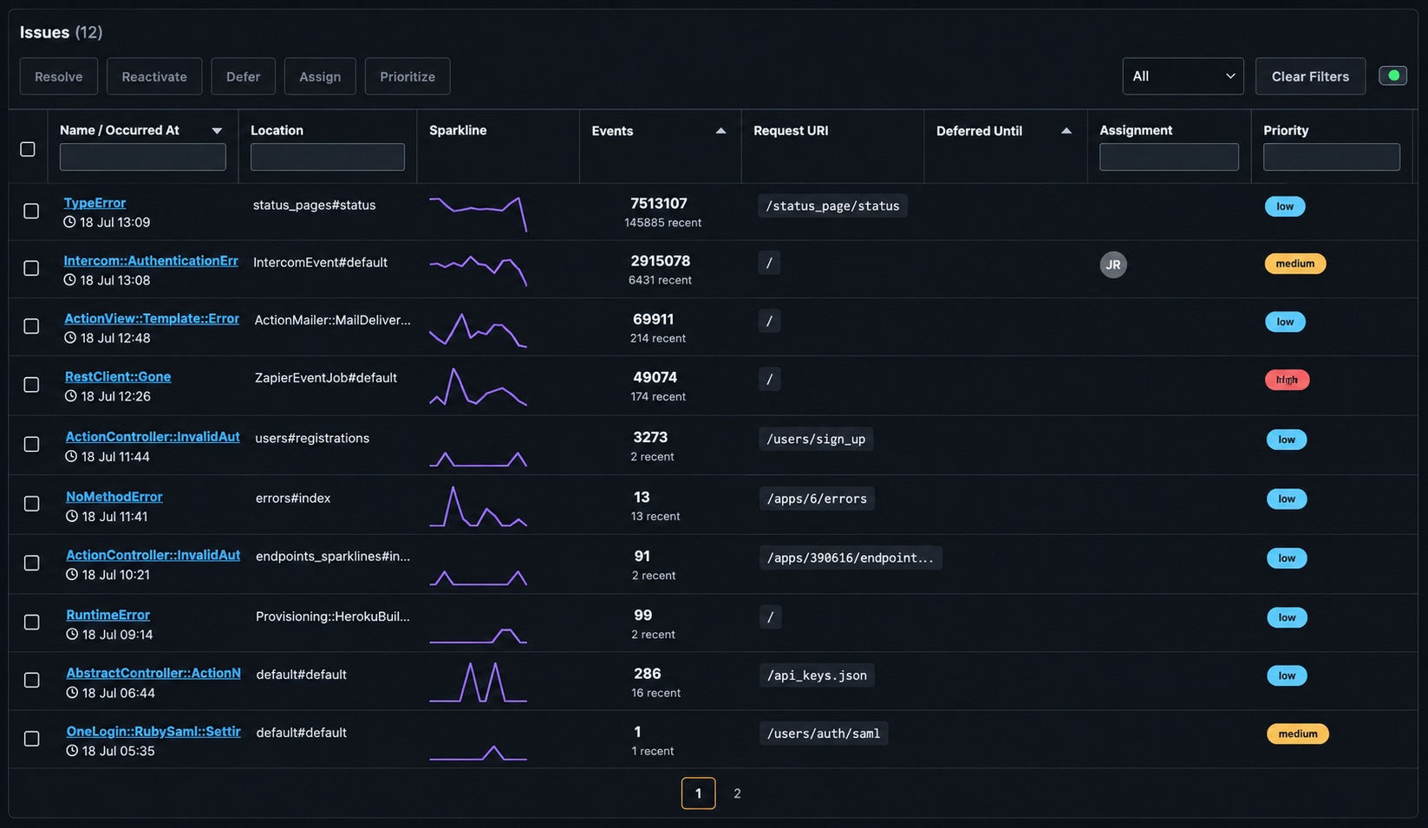Focus the Name filter input field
The height and width of the screenshot is (828, 1428).
143,157
